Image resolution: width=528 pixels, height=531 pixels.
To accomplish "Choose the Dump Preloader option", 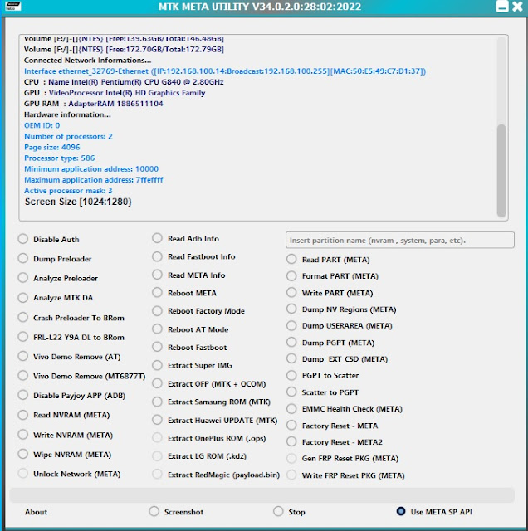I will pyautogui.click(x=23, y=258).
